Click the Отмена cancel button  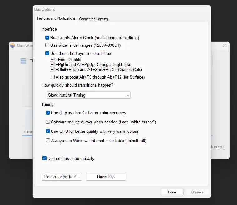197,192
